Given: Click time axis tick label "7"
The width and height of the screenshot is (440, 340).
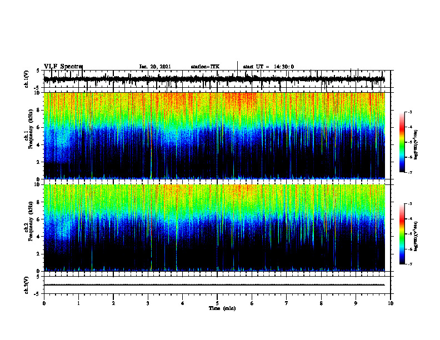Looking at the screenshot, I should pos(287,303).
